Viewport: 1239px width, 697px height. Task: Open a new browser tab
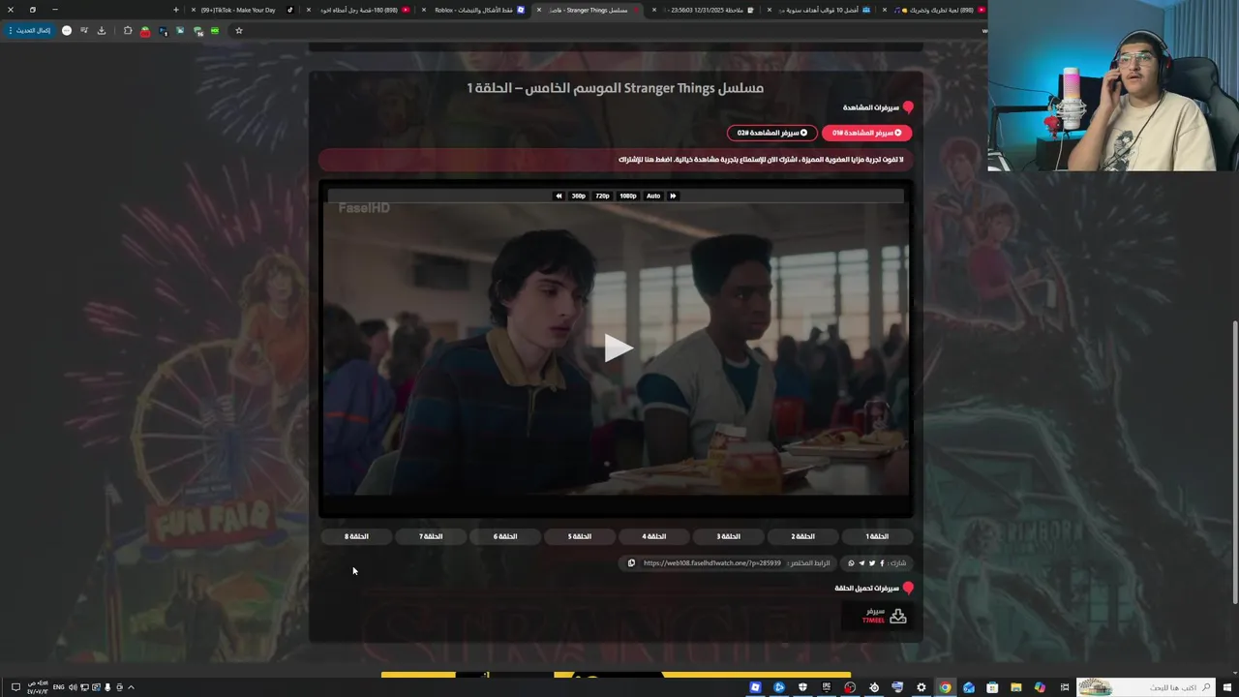[x=175, y=10]
